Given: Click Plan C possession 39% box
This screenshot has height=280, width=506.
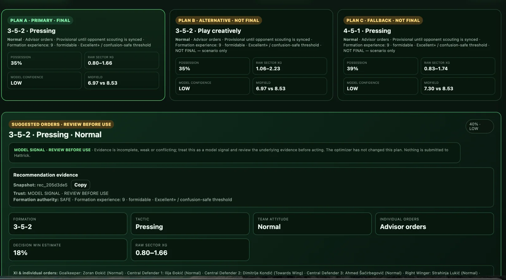Looking at the screenshot, I should point(381,66).
